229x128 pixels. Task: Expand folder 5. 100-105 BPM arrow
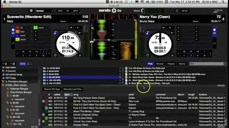120,80
